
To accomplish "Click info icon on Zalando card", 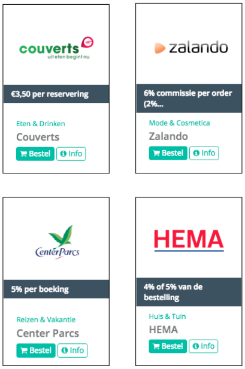I will [x=196, y=153].
